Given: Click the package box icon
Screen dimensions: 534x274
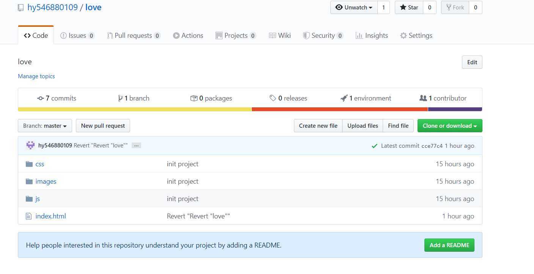Looking at the screenshot, I should tap(194, 98).
